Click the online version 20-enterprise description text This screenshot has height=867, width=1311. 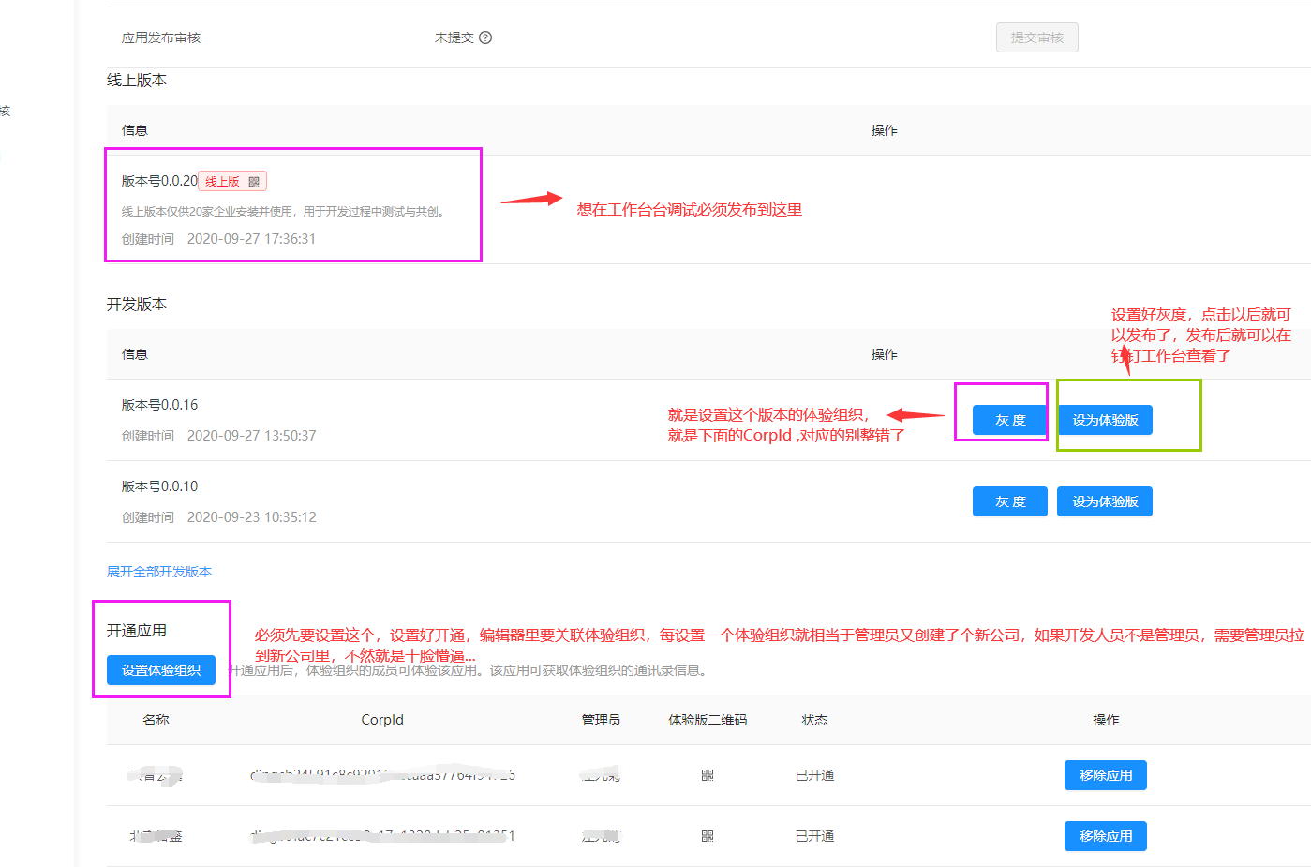click(286, 212)
